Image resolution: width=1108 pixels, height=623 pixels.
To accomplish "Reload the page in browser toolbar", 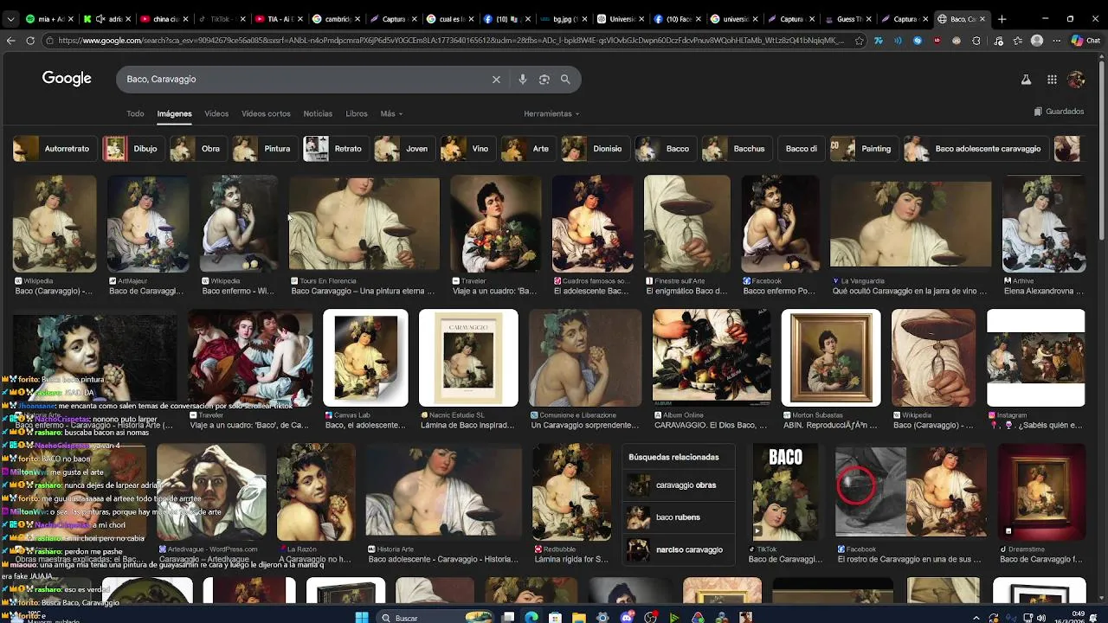I will click(x=30, y=41).
